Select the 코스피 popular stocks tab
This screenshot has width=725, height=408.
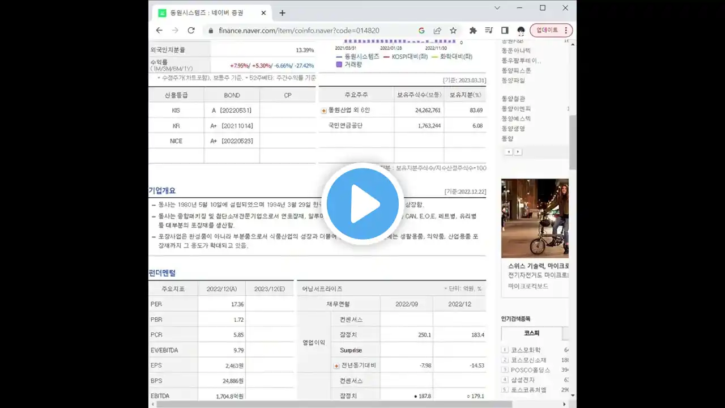(532, 333)
